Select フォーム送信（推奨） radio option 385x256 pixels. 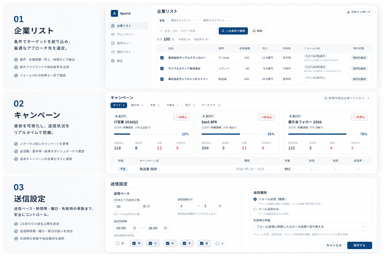pyautogui.click(x=255, y=199)
